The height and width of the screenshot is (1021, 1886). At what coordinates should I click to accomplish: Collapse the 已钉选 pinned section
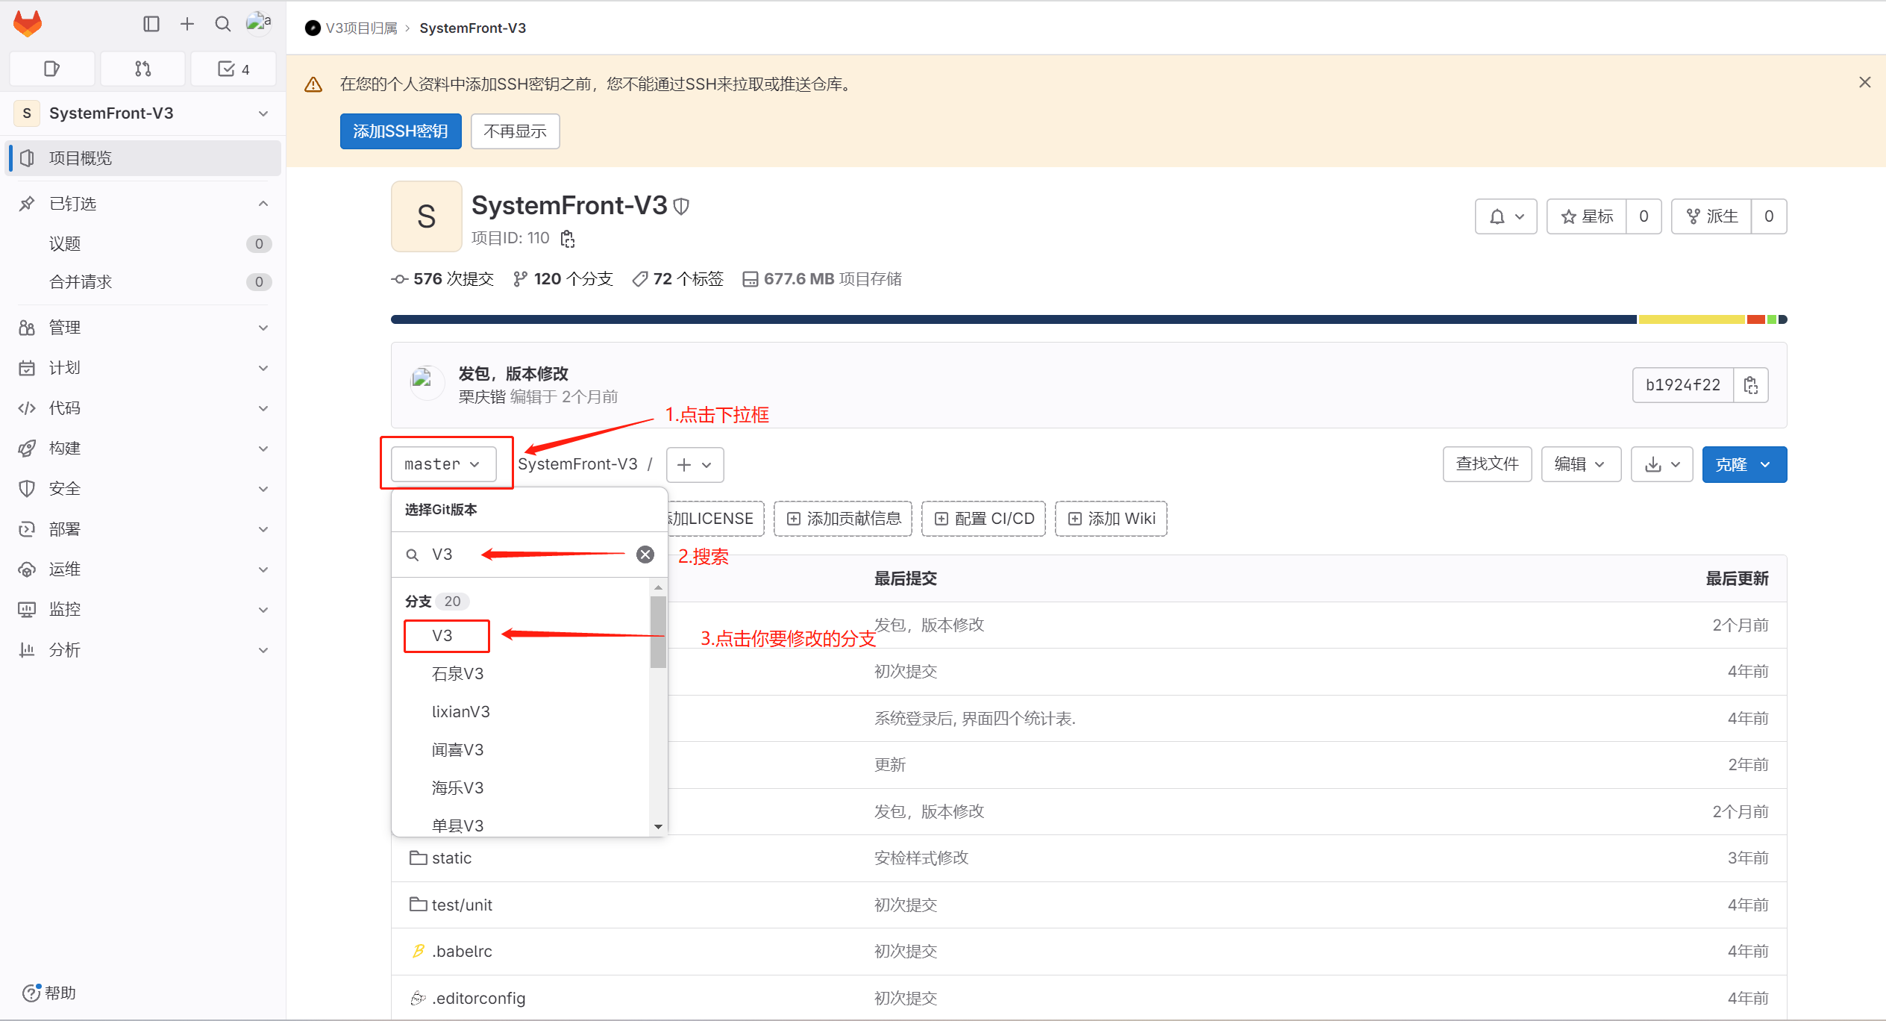click(142, 204)
